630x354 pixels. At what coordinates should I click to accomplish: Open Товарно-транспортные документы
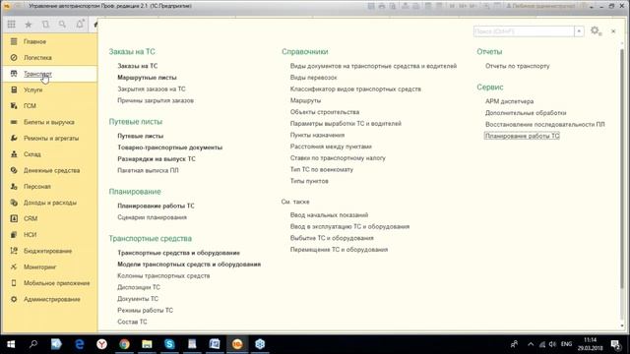[x=169, y=147]
